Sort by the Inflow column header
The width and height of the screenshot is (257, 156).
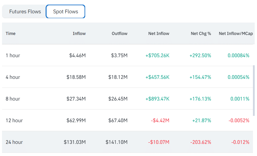pyautogui.click(x=79, y=34)
